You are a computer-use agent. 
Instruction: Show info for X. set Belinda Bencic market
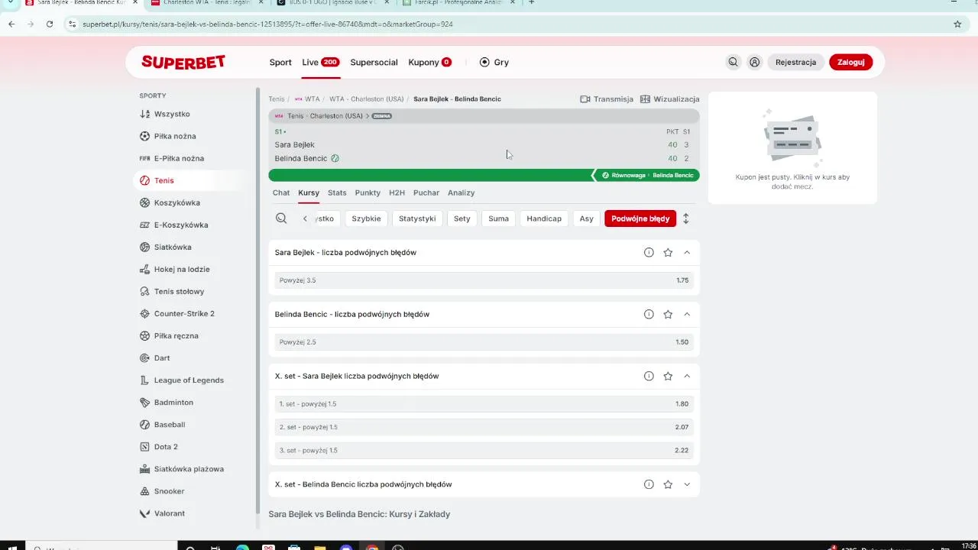649,484
